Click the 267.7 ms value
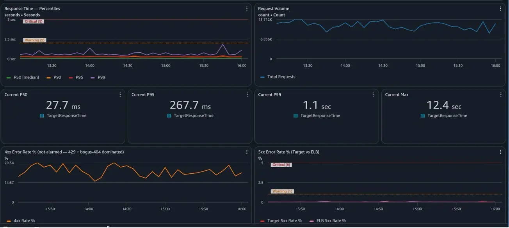The height and width of the screenshot is (228, 509). tap(190, 105)
